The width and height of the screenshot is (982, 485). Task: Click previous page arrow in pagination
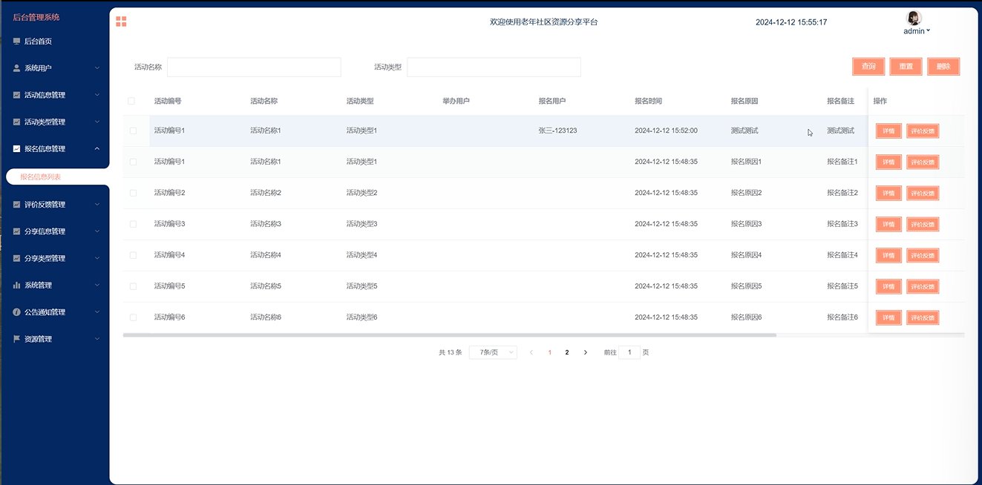[531, 353]
